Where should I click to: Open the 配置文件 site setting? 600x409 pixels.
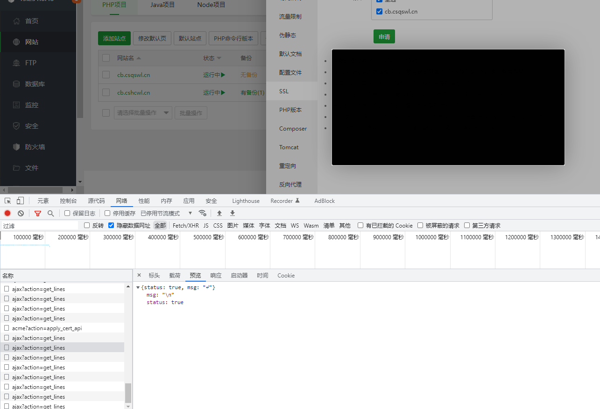[290, 72]
